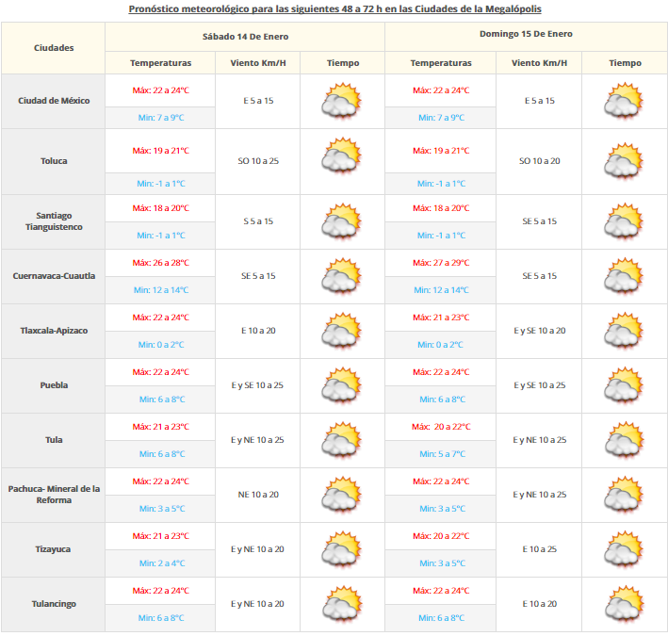Click the 'Tulancingo' row label

[54, 604]
